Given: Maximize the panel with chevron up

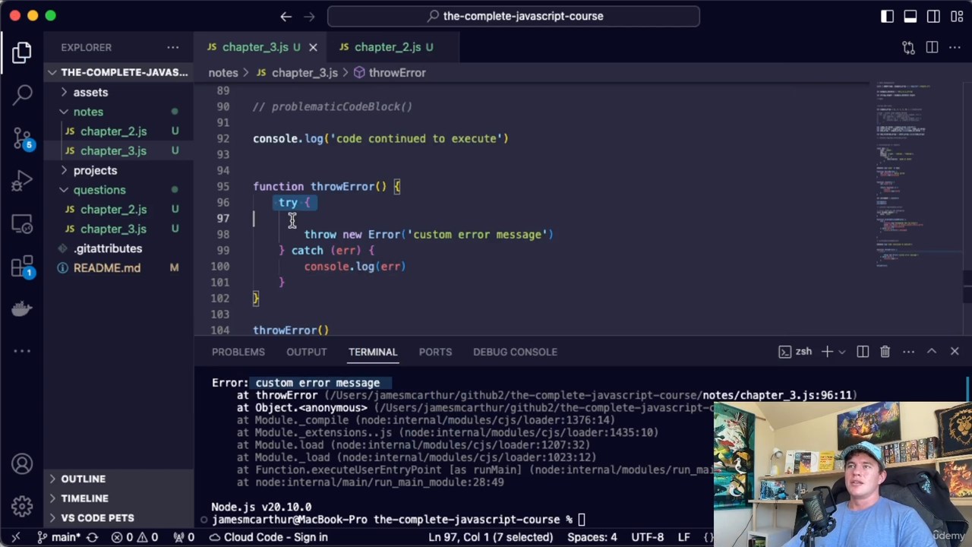Looking at the screenshot, I should (932, 352).
